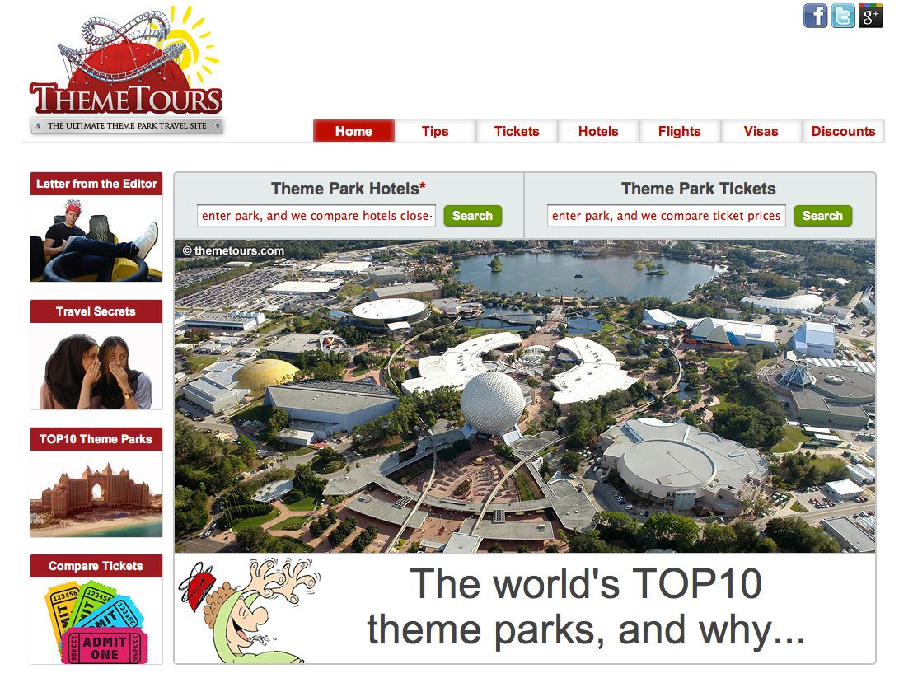Click the Theme Park Tickets input field
The image size is (913, 692).
pos(666,216)
